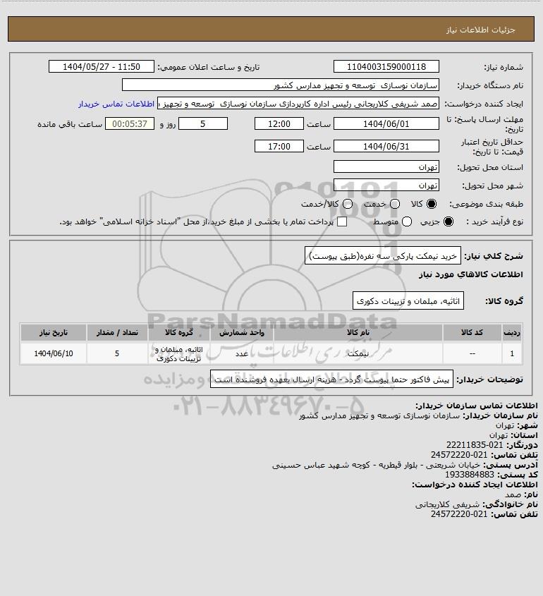Image resolution: width=543 pixels, height=596 pixels.
Task: Click the نام کالا column header
Action: coord(358,333)
